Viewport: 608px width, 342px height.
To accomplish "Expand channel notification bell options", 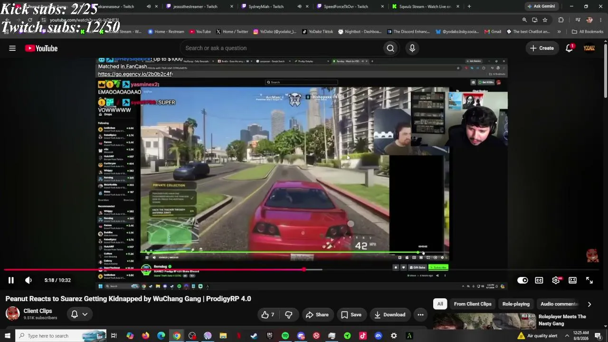I will [79, 314].
